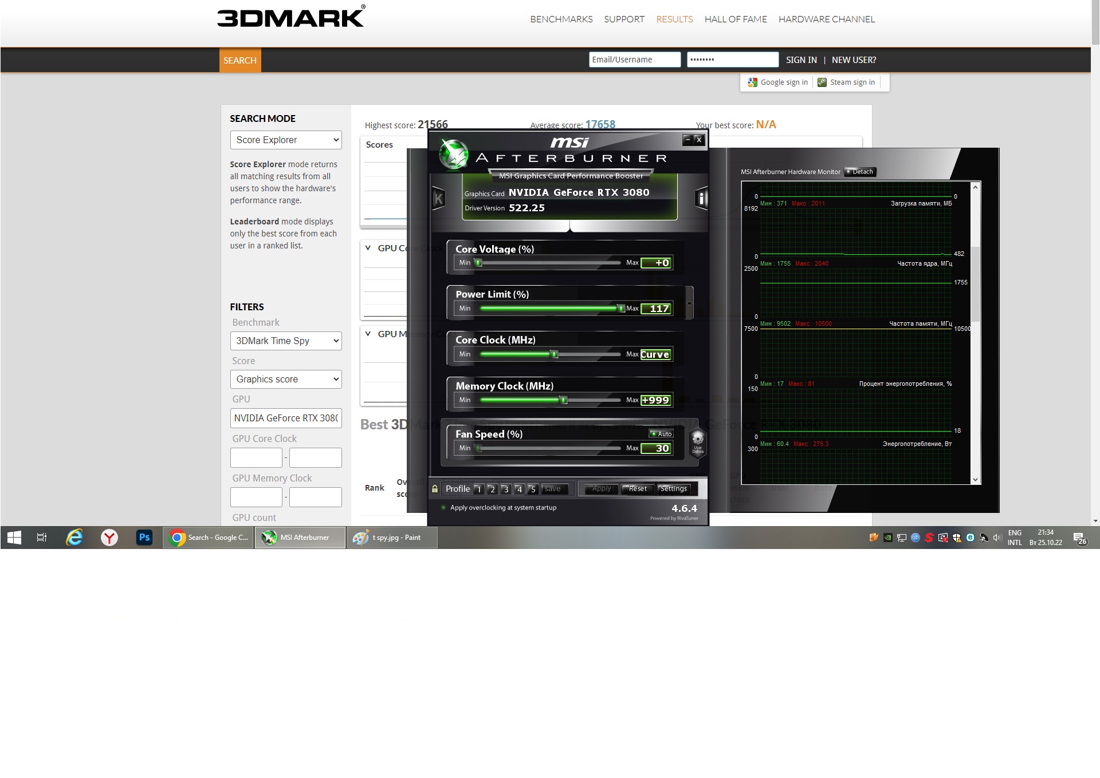Open the Afterburner information i icon
This screenshot has width=1100, height=778.
pos(701,199)
